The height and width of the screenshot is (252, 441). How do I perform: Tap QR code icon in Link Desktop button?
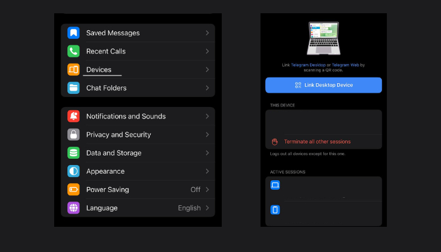click(x=298, y=85)
